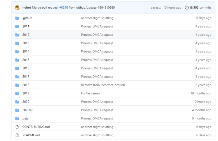Open the 2014 folder name link

coord(26,52)
